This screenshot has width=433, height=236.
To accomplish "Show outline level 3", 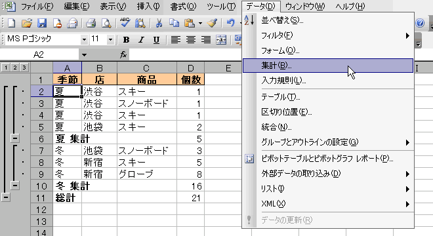I will tap(24, 68).
